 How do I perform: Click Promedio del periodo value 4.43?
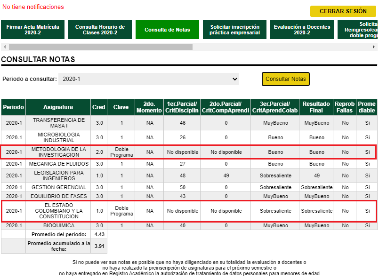coord(99,234)
